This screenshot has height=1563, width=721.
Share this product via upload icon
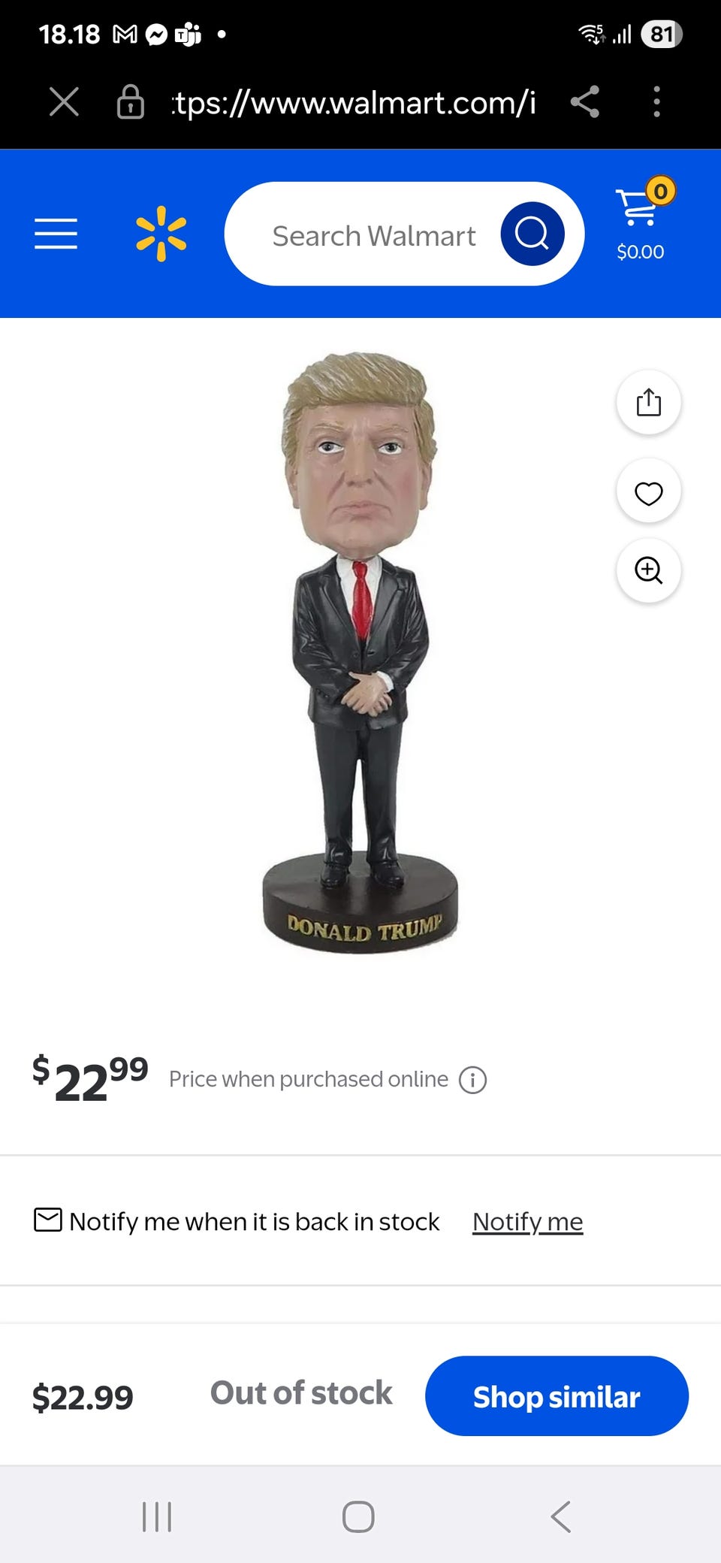click(649, 402)
